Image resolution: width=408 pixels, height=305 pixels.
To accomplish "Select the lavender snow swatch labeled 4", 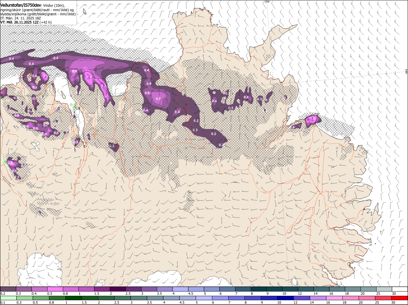I will 180,289.
